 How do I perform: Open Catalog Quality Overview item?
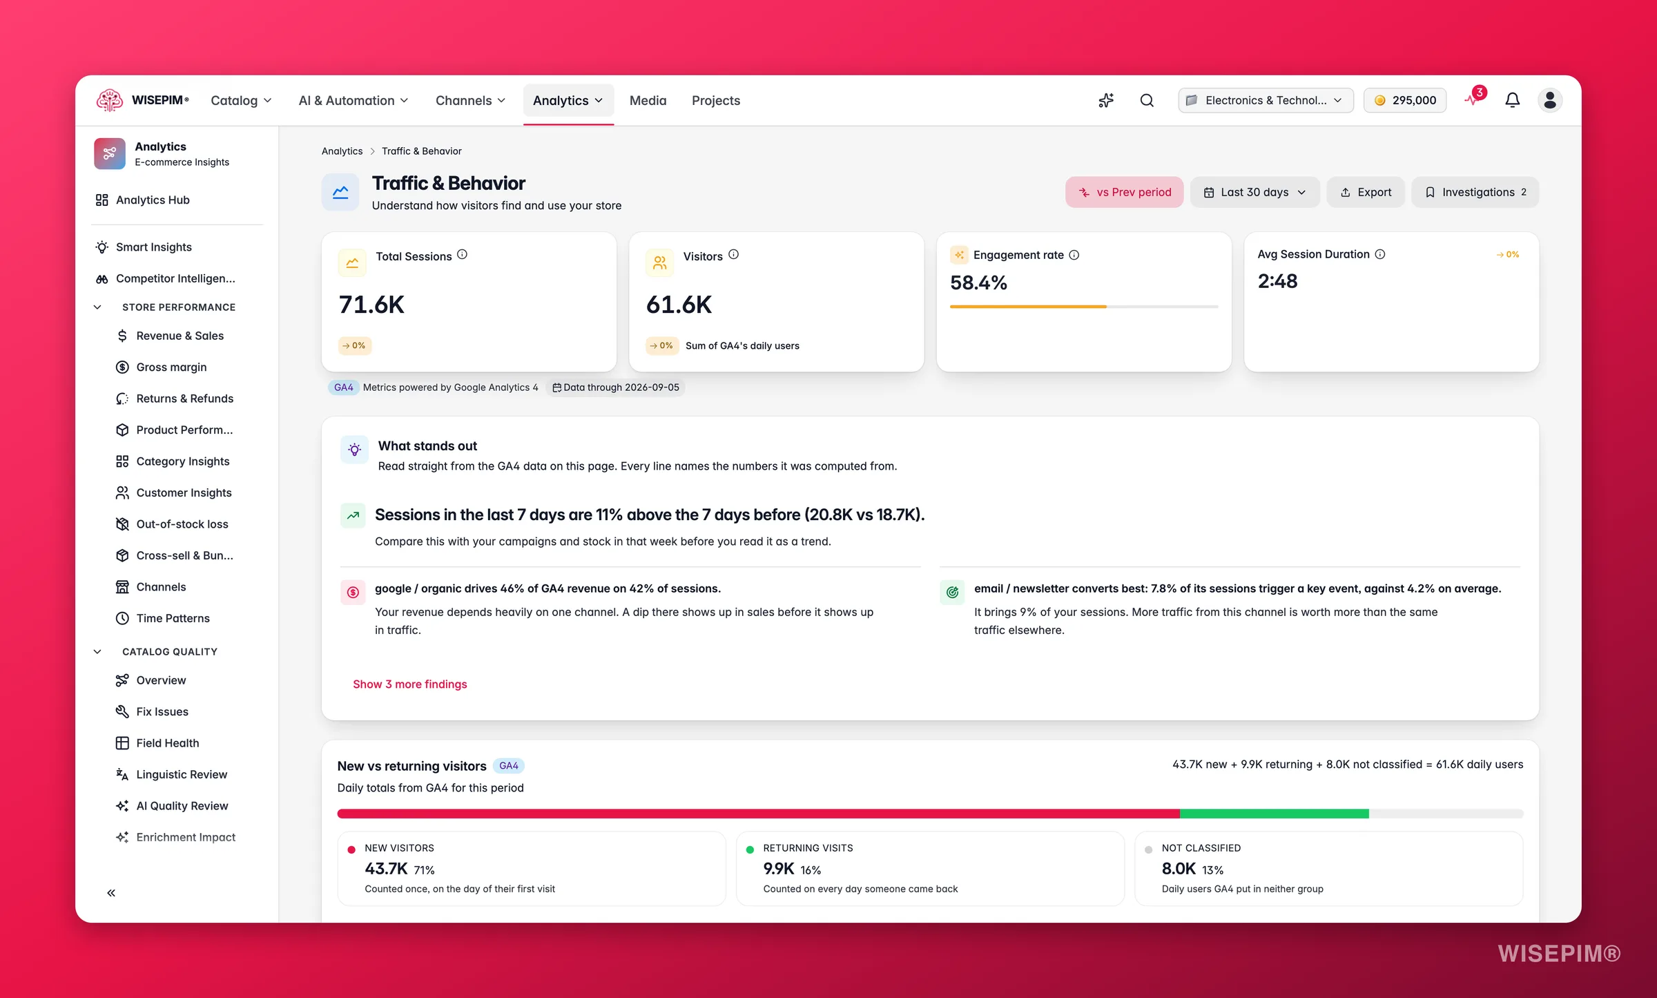point(186,680)
